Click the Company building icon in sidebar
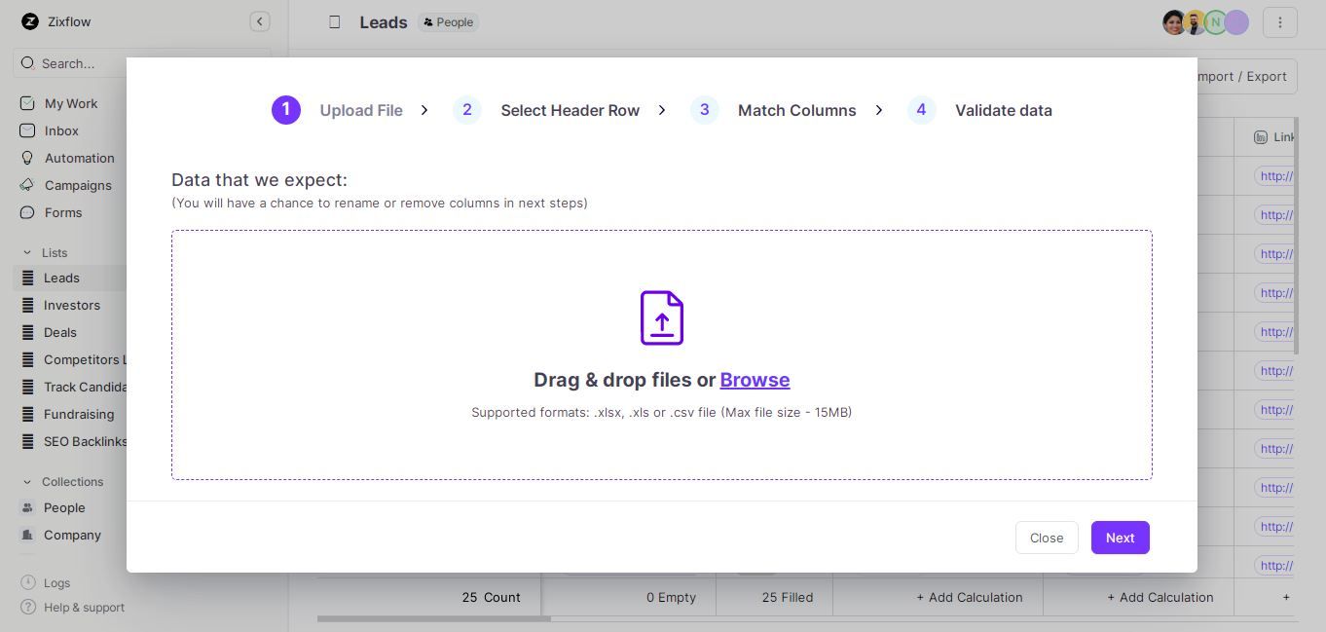The width and height of the screenshot is (1326, 632). pyautogui.click(x=26, y=535)
